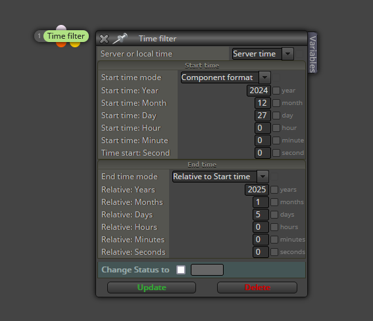Viewport: 373px width, 321px height.
Task: Toggle the hour variable checkbox
Action: pyautogui.click(x=276, y=128)
